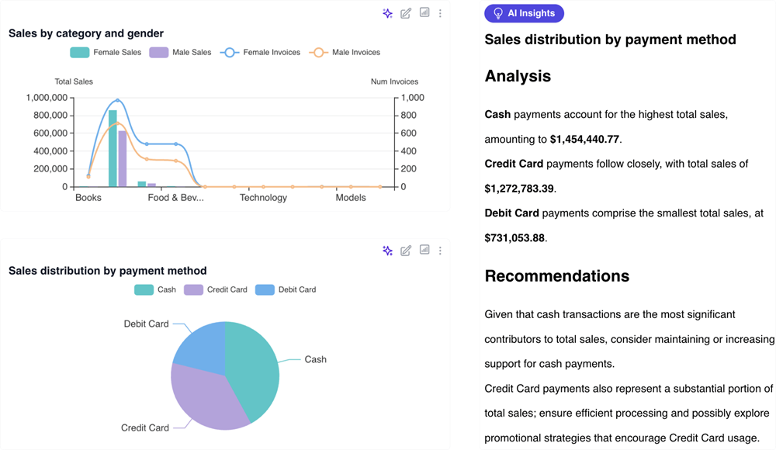Image resolution: width=776 pixels, height=450 pixels.
Task: Open chart type icon on payment method card
Action: point(424,250)
